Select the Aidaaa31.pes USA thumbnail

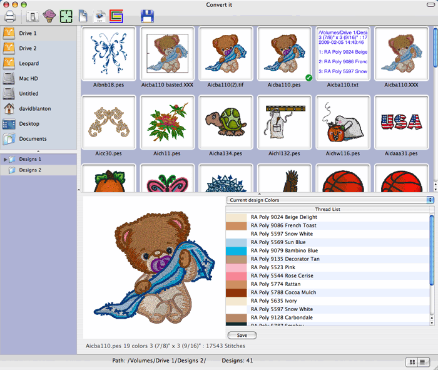click(402, 123)
